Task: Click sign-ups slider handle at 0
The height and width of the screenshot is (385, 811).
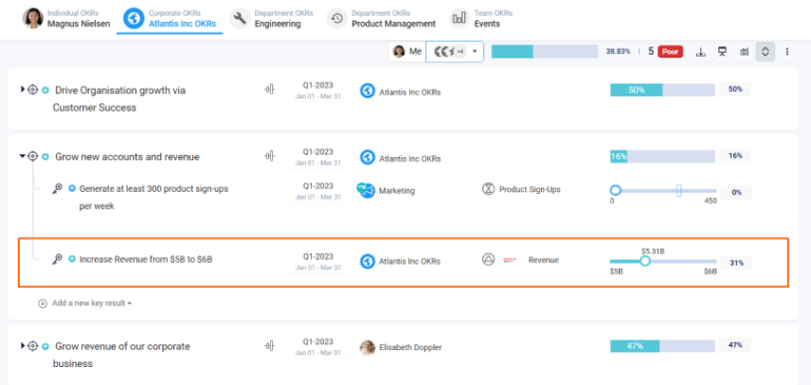Action: (x=616, y=190)
